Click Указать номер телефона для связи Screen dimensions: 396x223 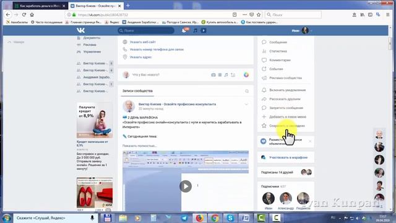[157, 50]
